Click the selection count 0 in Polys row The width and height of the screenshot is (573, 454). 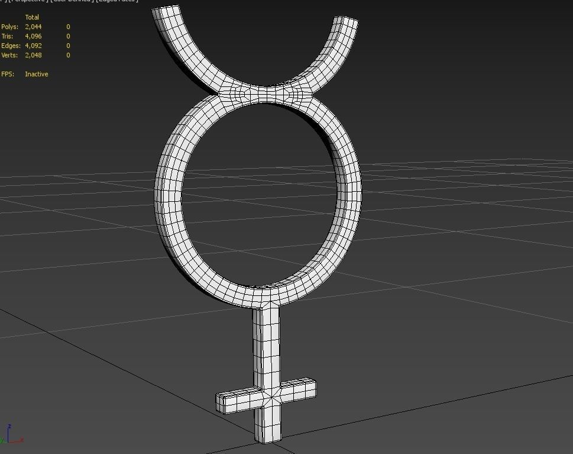69,27
